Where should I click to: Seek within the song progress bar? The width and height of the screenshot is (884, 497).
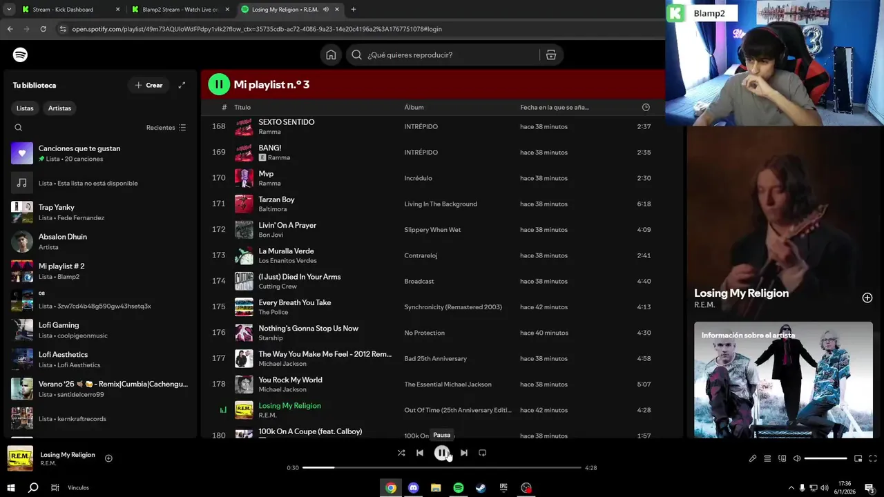(442, 468)
